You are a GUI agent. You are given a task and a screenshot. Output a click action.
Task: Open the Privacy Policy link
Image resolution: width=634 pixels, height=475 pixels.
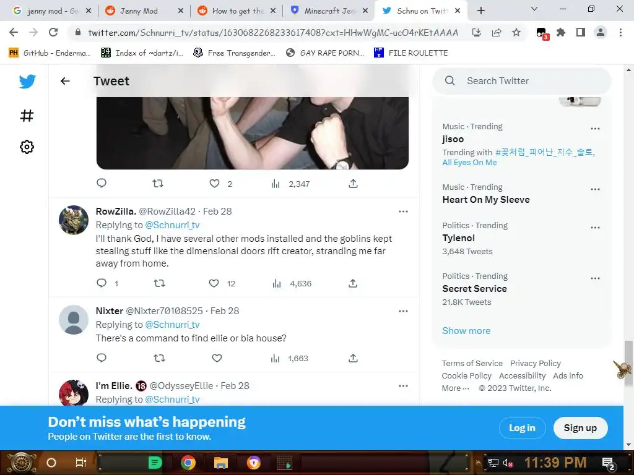(x=536, y=364)
